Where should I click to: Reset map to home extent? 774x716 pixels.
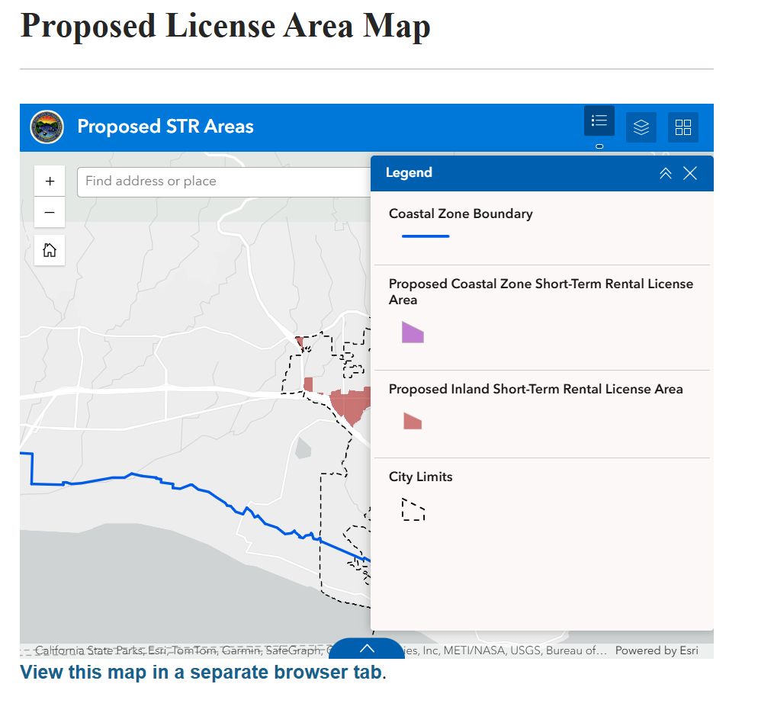pyautogui.click(x=50, y=250)
